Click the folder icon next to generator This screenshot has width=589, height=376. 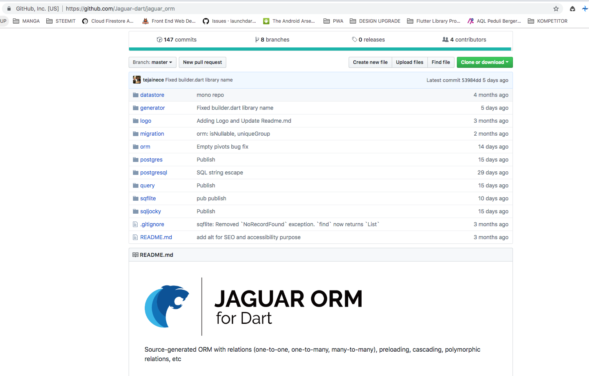(136, 108)
